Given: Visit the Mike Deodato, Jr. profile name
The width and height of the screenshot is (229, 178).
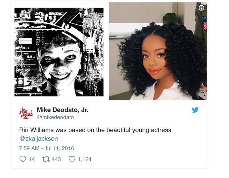Looking at the screenshot, I should (x=63, y=110).
